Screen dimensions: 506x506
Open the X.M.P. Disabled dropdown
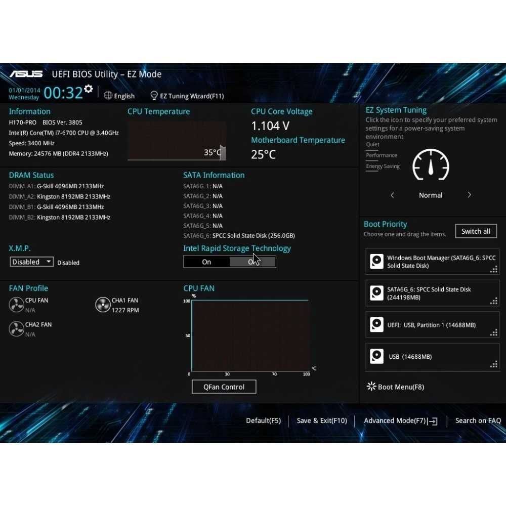[x=31, y=262]
